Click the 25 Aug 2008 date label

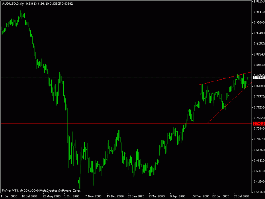(52, 196)
